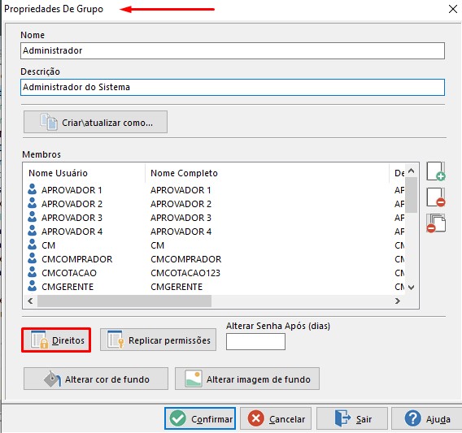This screenshot has height=433, width=462.
Task: Select user icon of APROVADOR 1
Action: click(32, 189)
